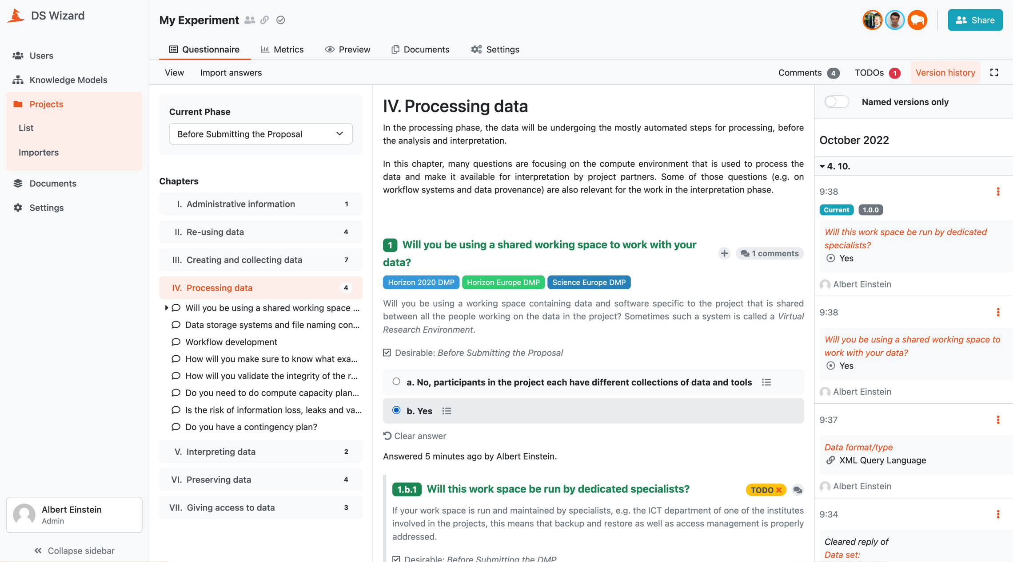Screen dimensions: 1013x562
Task: Open the comments bubble on question 1
Action: click(x=770, y=253)
